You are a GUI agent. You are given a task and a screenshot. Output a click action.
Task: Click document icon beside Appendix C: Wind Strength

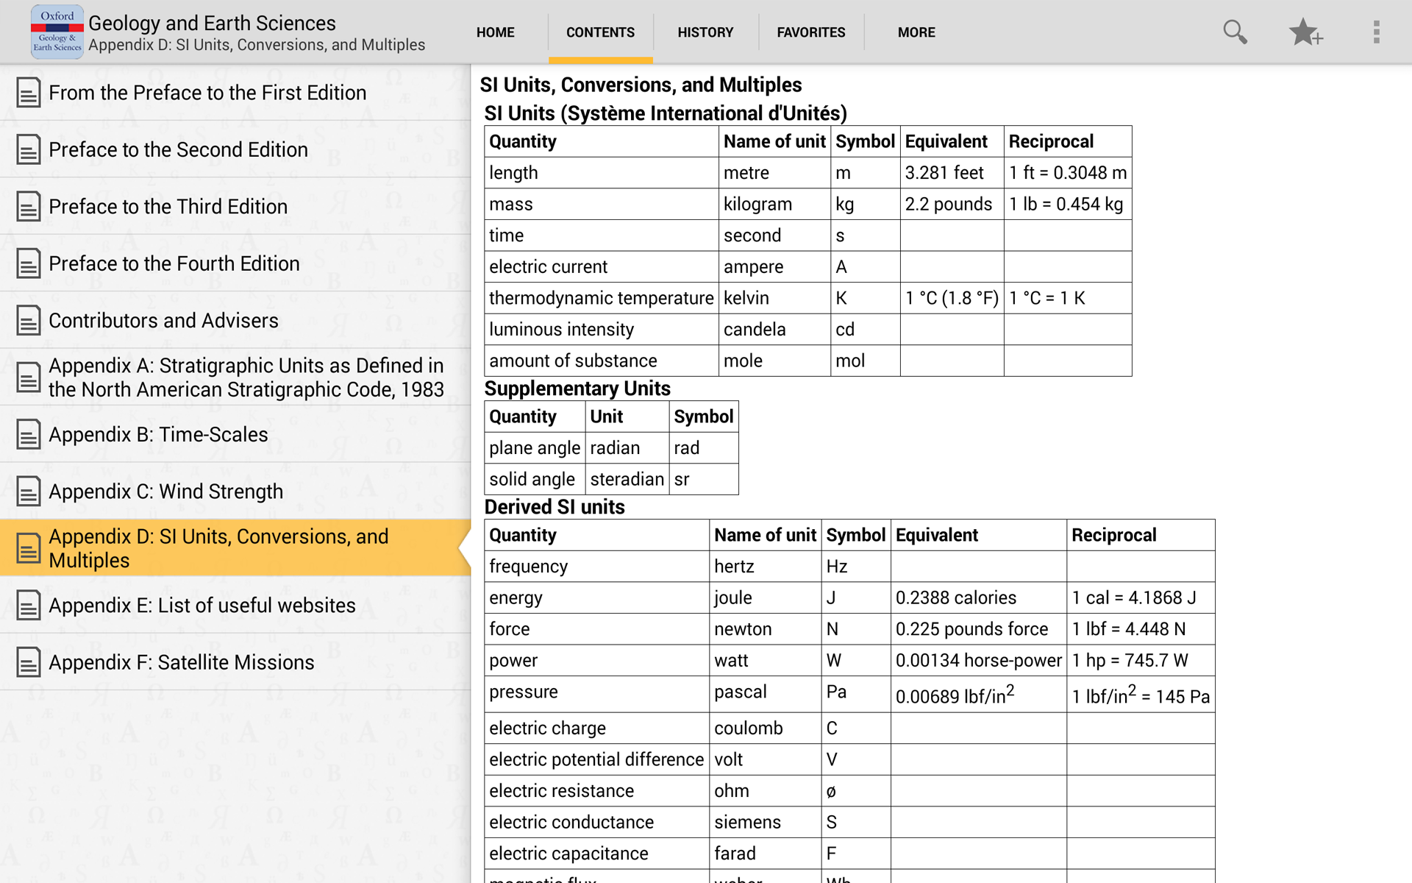pos(28,491)
